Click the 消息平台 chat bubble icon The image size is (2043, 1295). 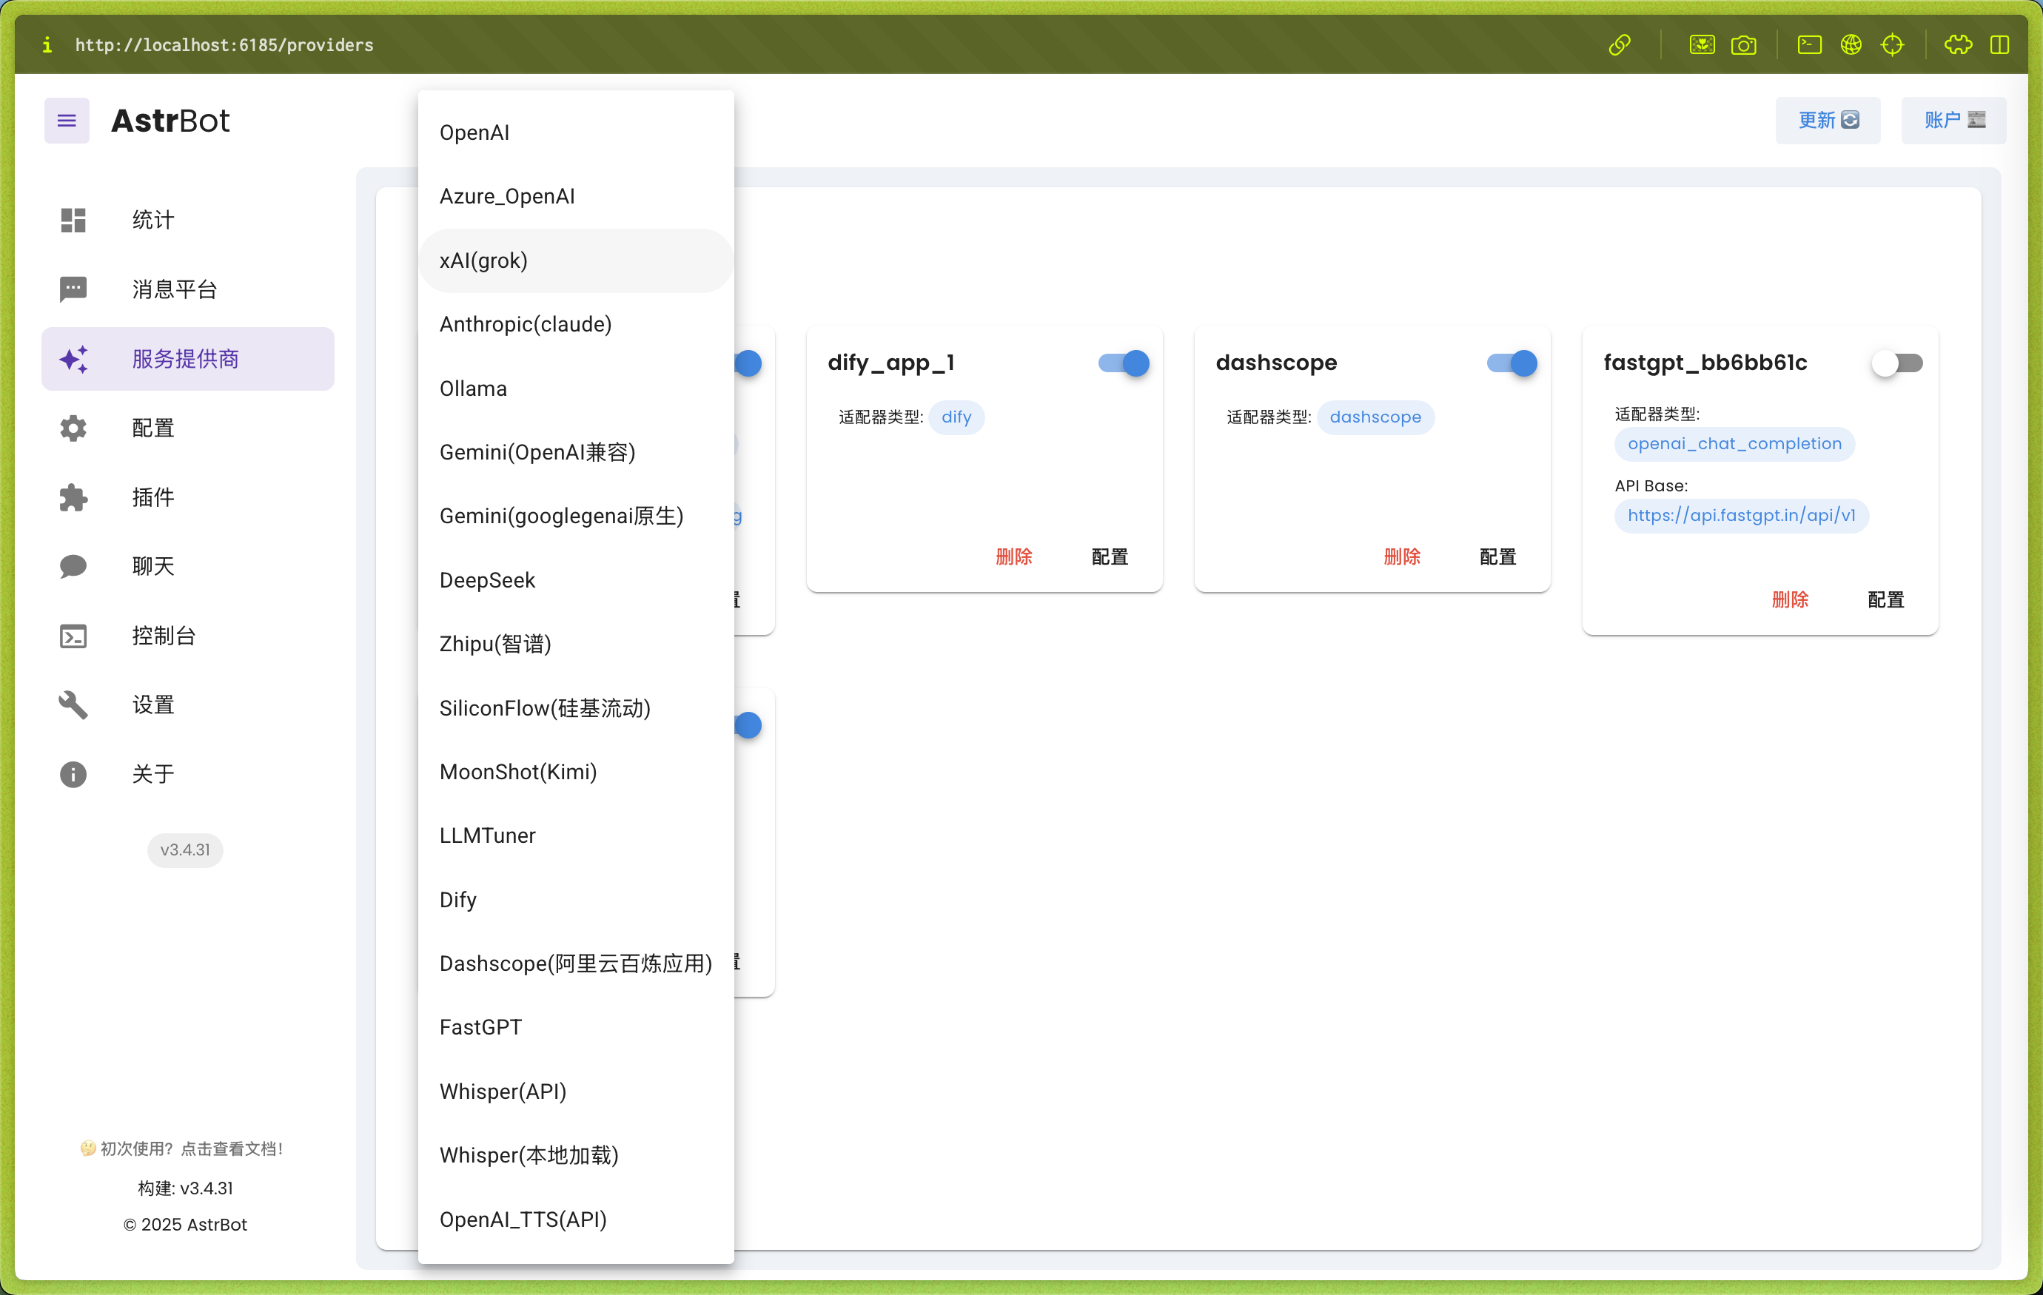73,289
